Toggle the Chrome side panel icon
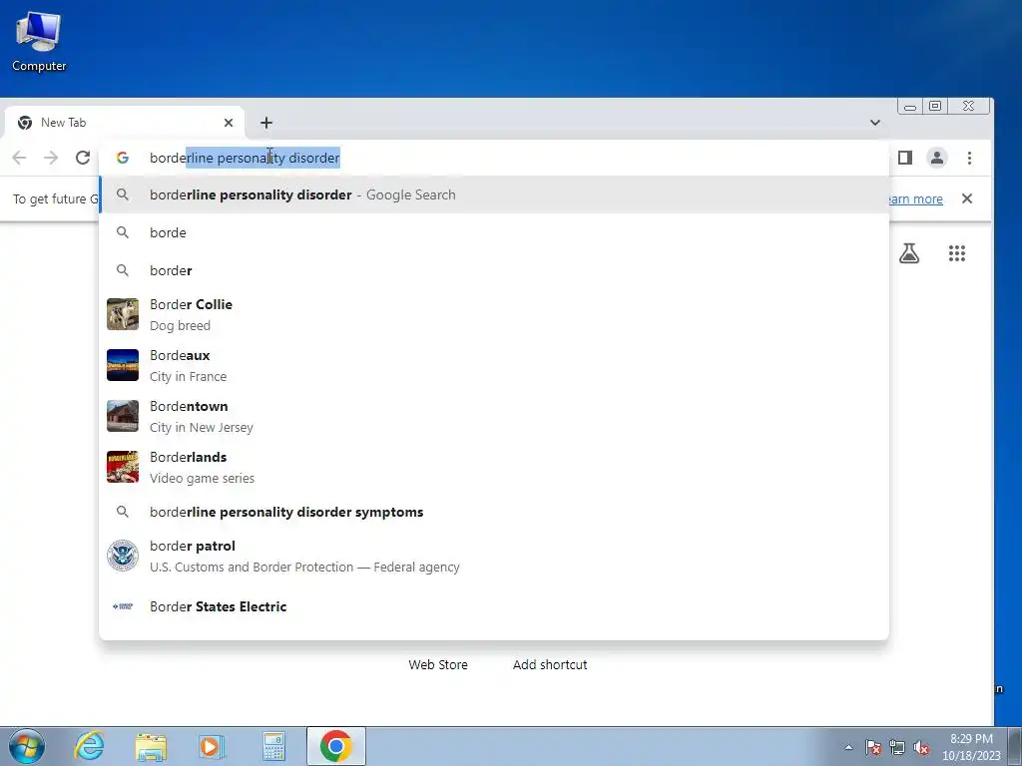1022x766 pixels. [904, 158]
